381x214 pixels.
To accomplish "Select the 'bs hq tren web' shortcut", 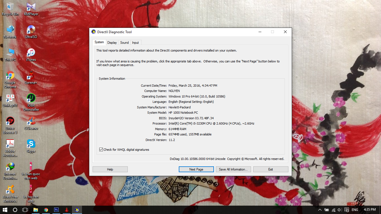I will [x=31, y=194].
